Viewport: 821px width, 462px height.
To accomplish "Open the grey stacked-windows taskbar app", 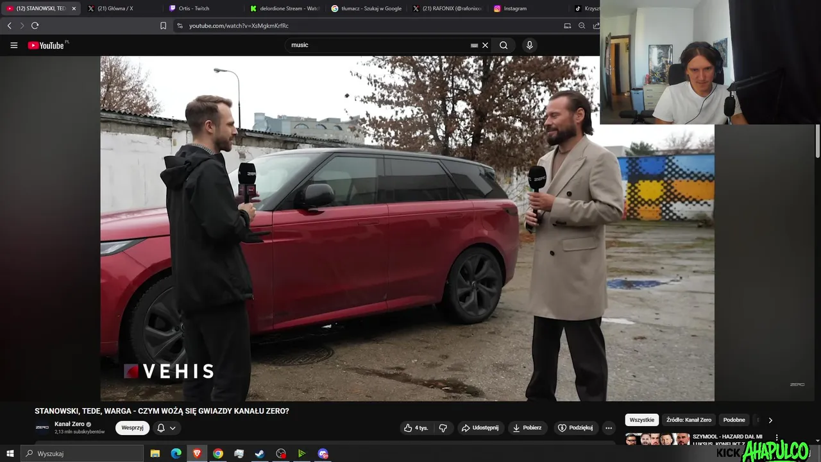I will coord(239,454).
